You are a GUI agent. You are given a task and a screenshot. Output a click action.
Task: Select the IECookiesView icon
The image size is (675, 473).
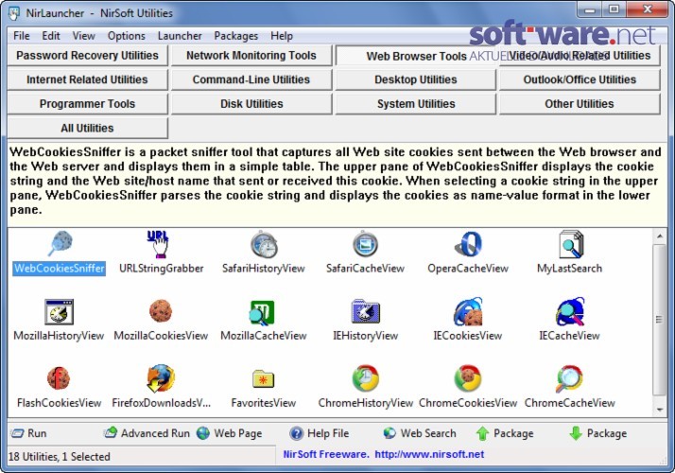pos(468,311)
